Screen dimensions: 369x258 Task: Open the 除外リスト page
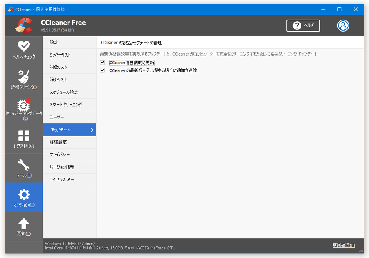tap(70, 80)
